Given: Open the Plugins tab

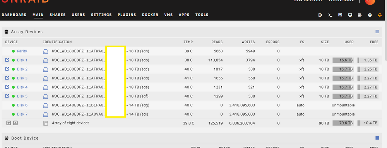Looking at the screenshot, I should pos(127,15).
